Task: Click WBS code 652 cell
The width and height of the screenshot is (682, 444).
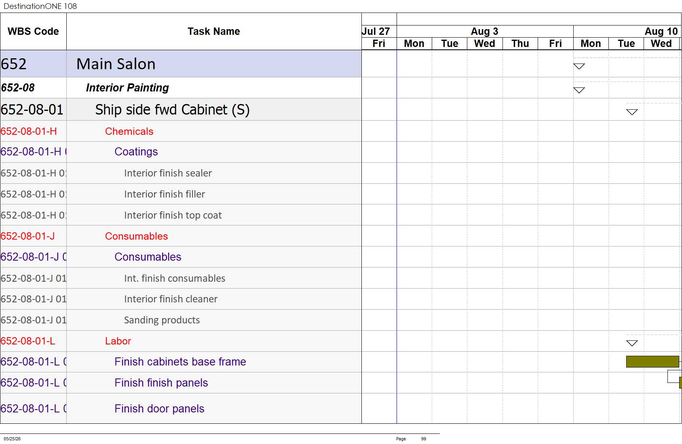Action: point(33,64)
